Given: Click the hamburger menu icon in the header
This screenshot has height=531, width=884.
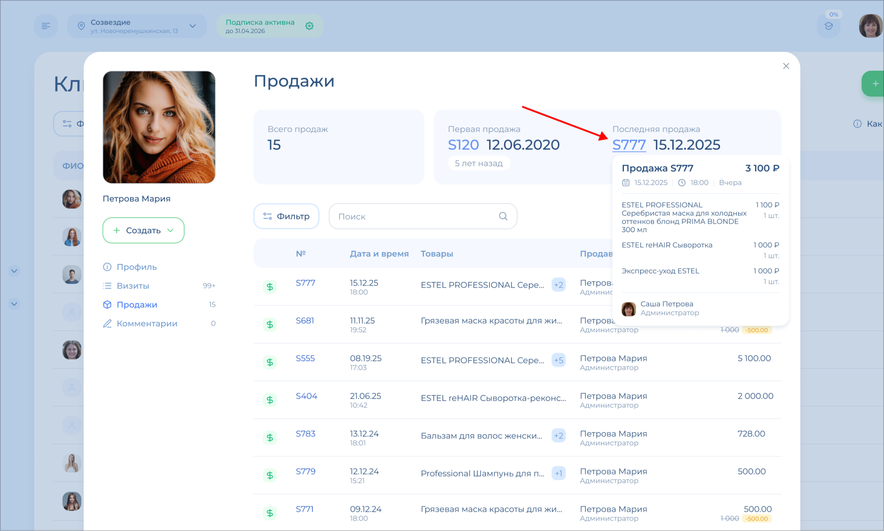Looking at the screenshot, I should [x=46, y=26].
